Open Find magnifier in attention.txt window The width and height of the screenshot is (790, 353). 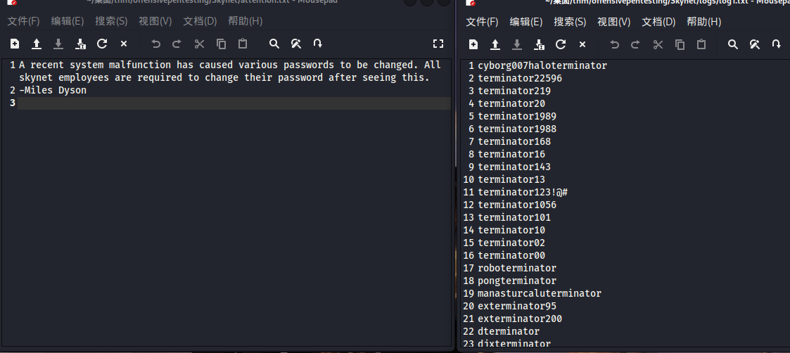click(274, 44)
